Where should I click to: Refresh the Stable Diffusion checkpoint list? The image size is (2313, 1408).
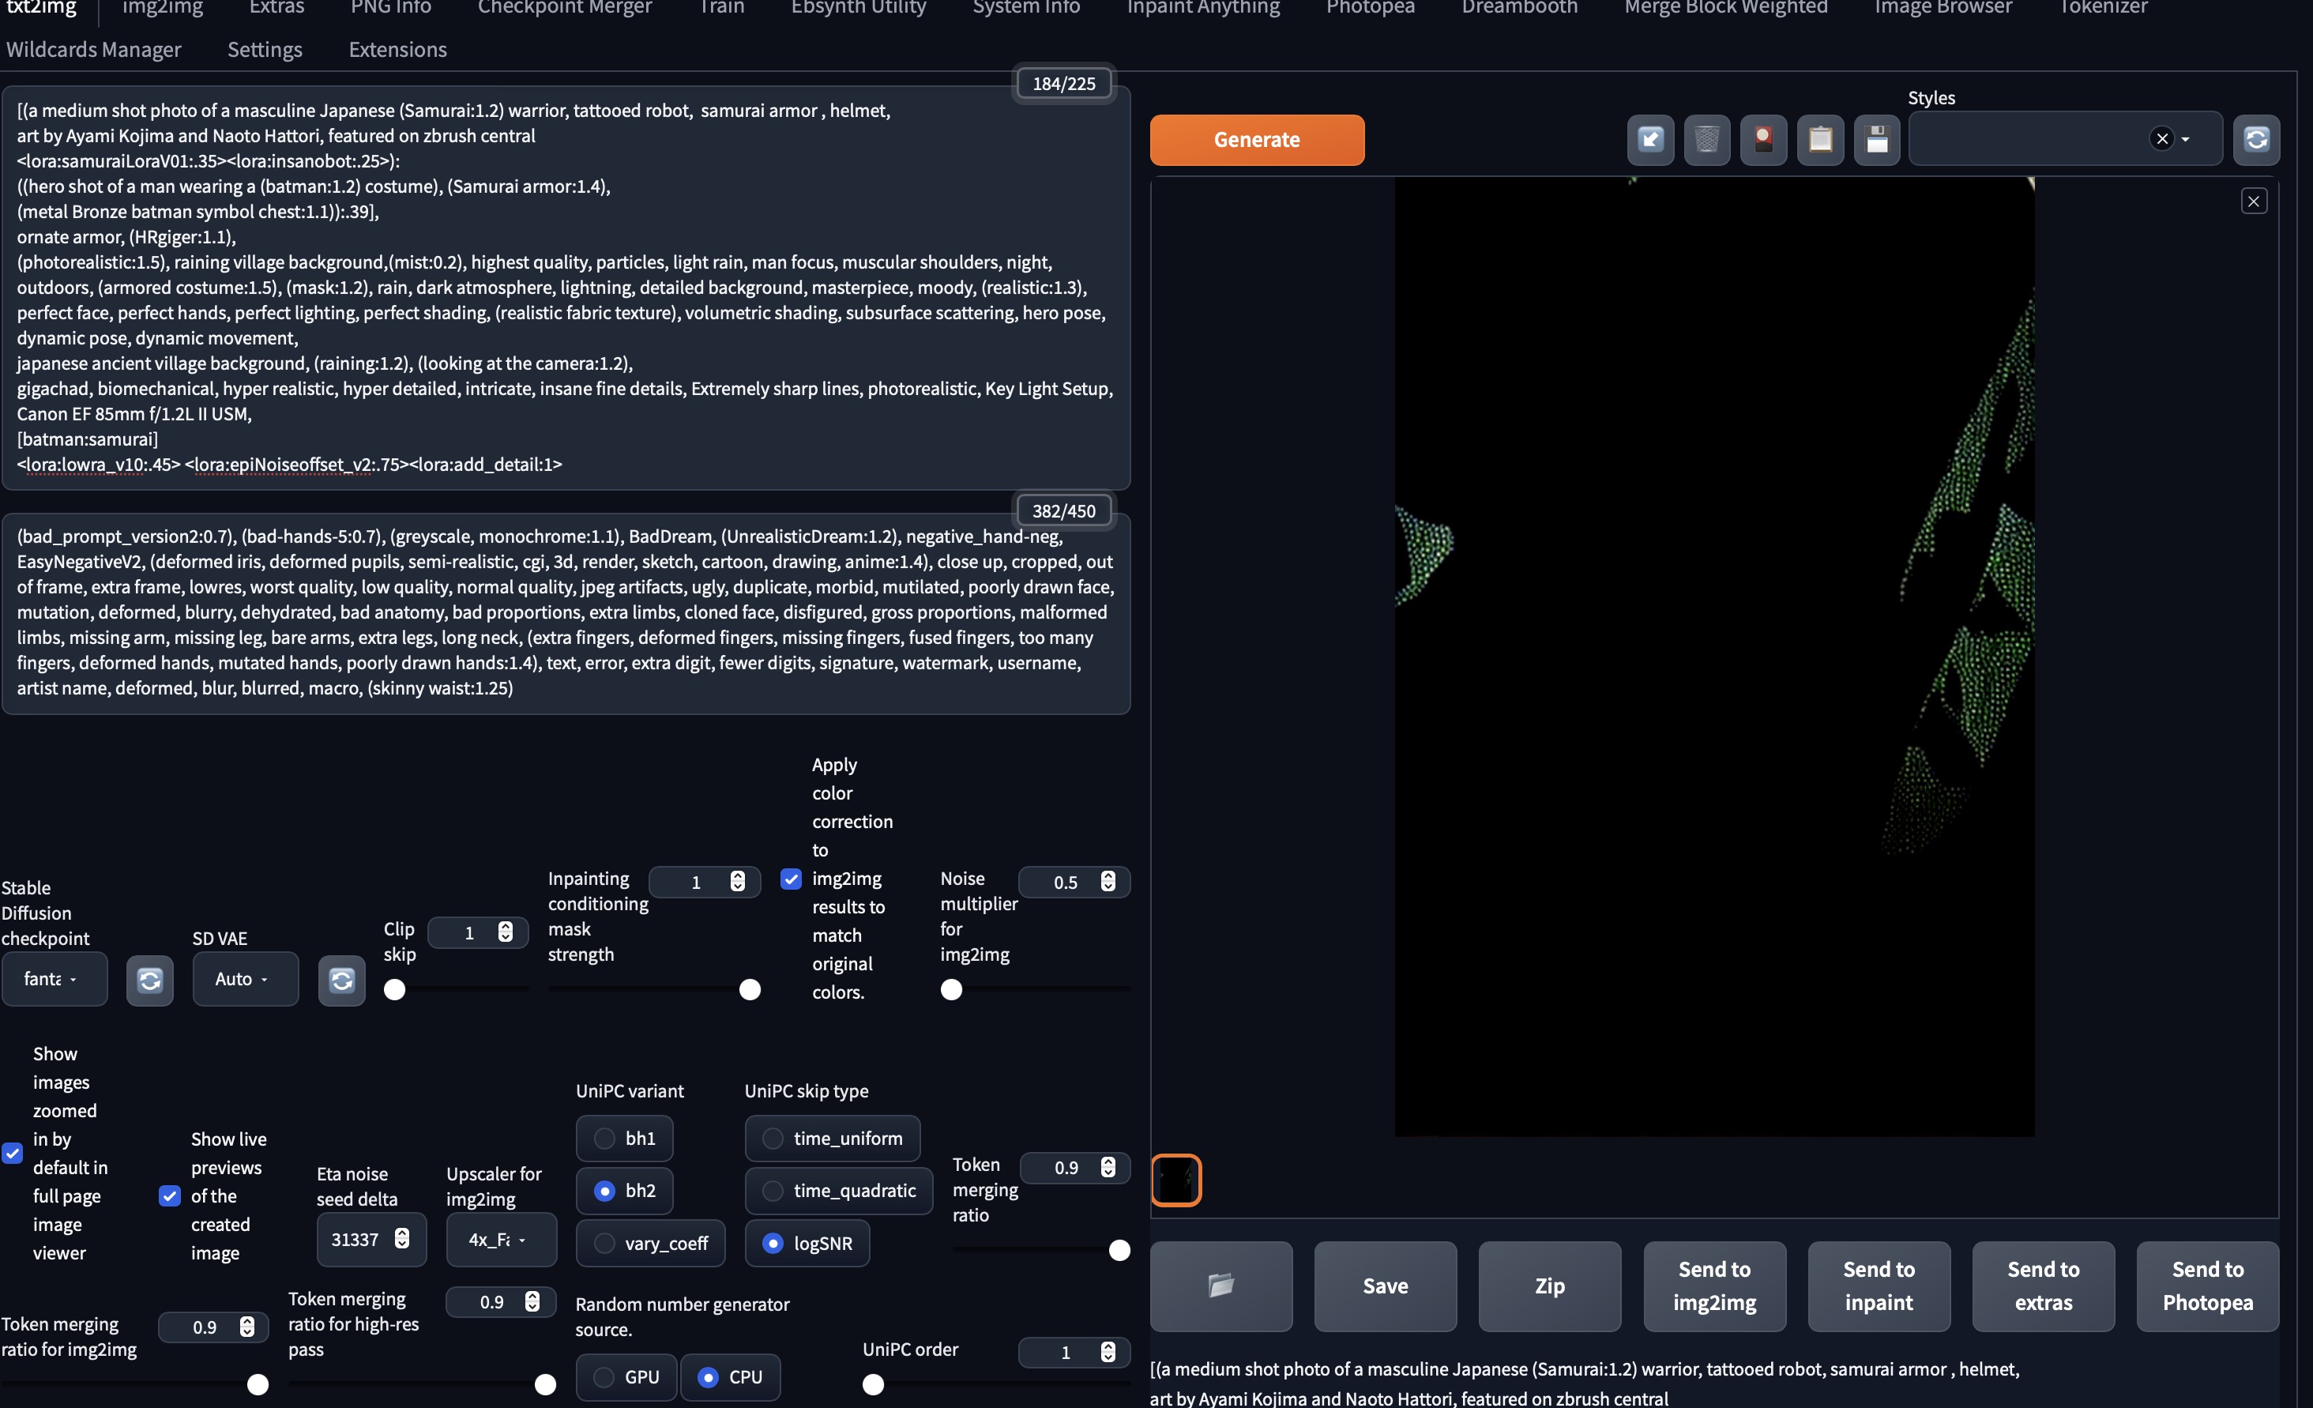click(149, 980)
